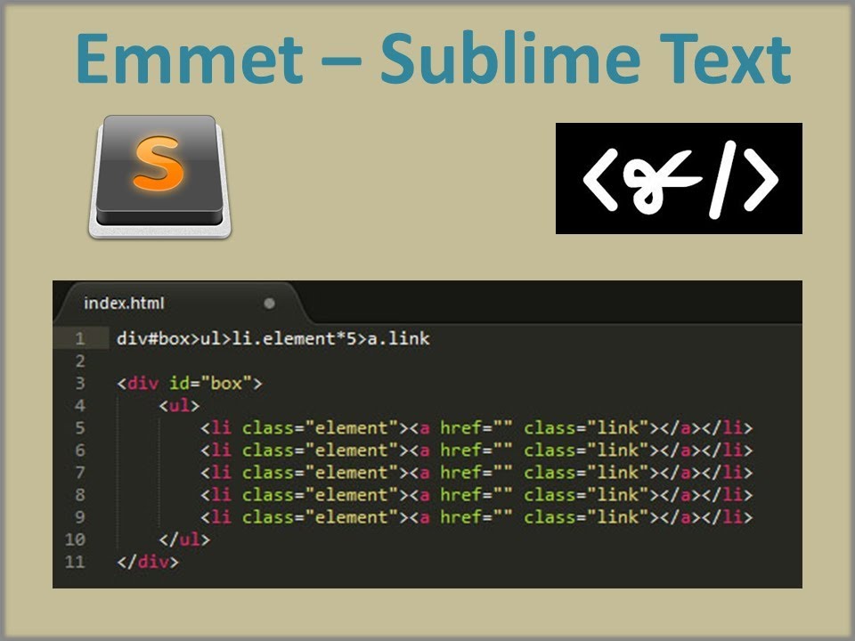Click line number 5 in the gutter
Screen dimensions: 855x641
point(80,428)
